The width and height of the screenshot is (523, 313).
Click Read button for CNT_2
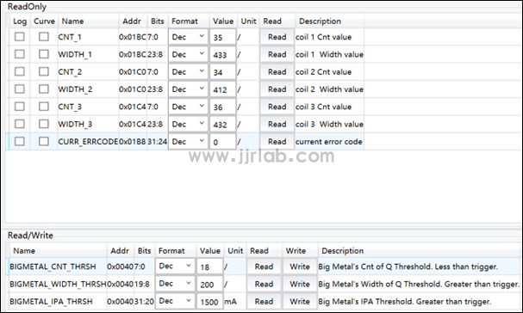pos(277,71)
